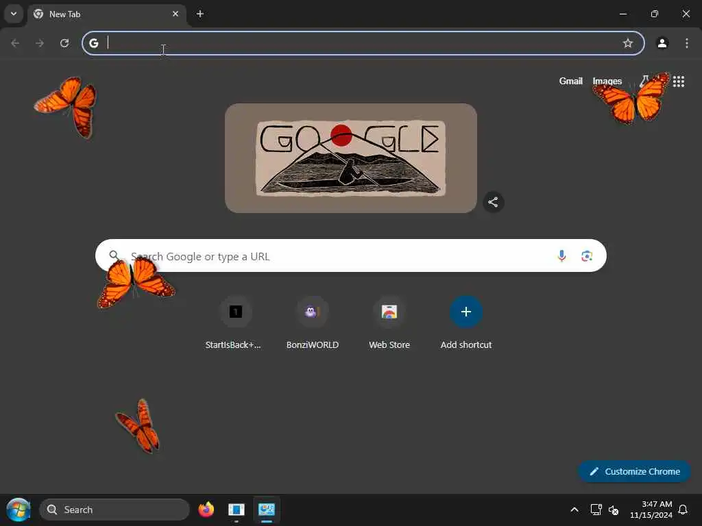The image size is (702, 526).
Task: Open the clock showing 3:47 AM
Action: [x=651, y=510]
